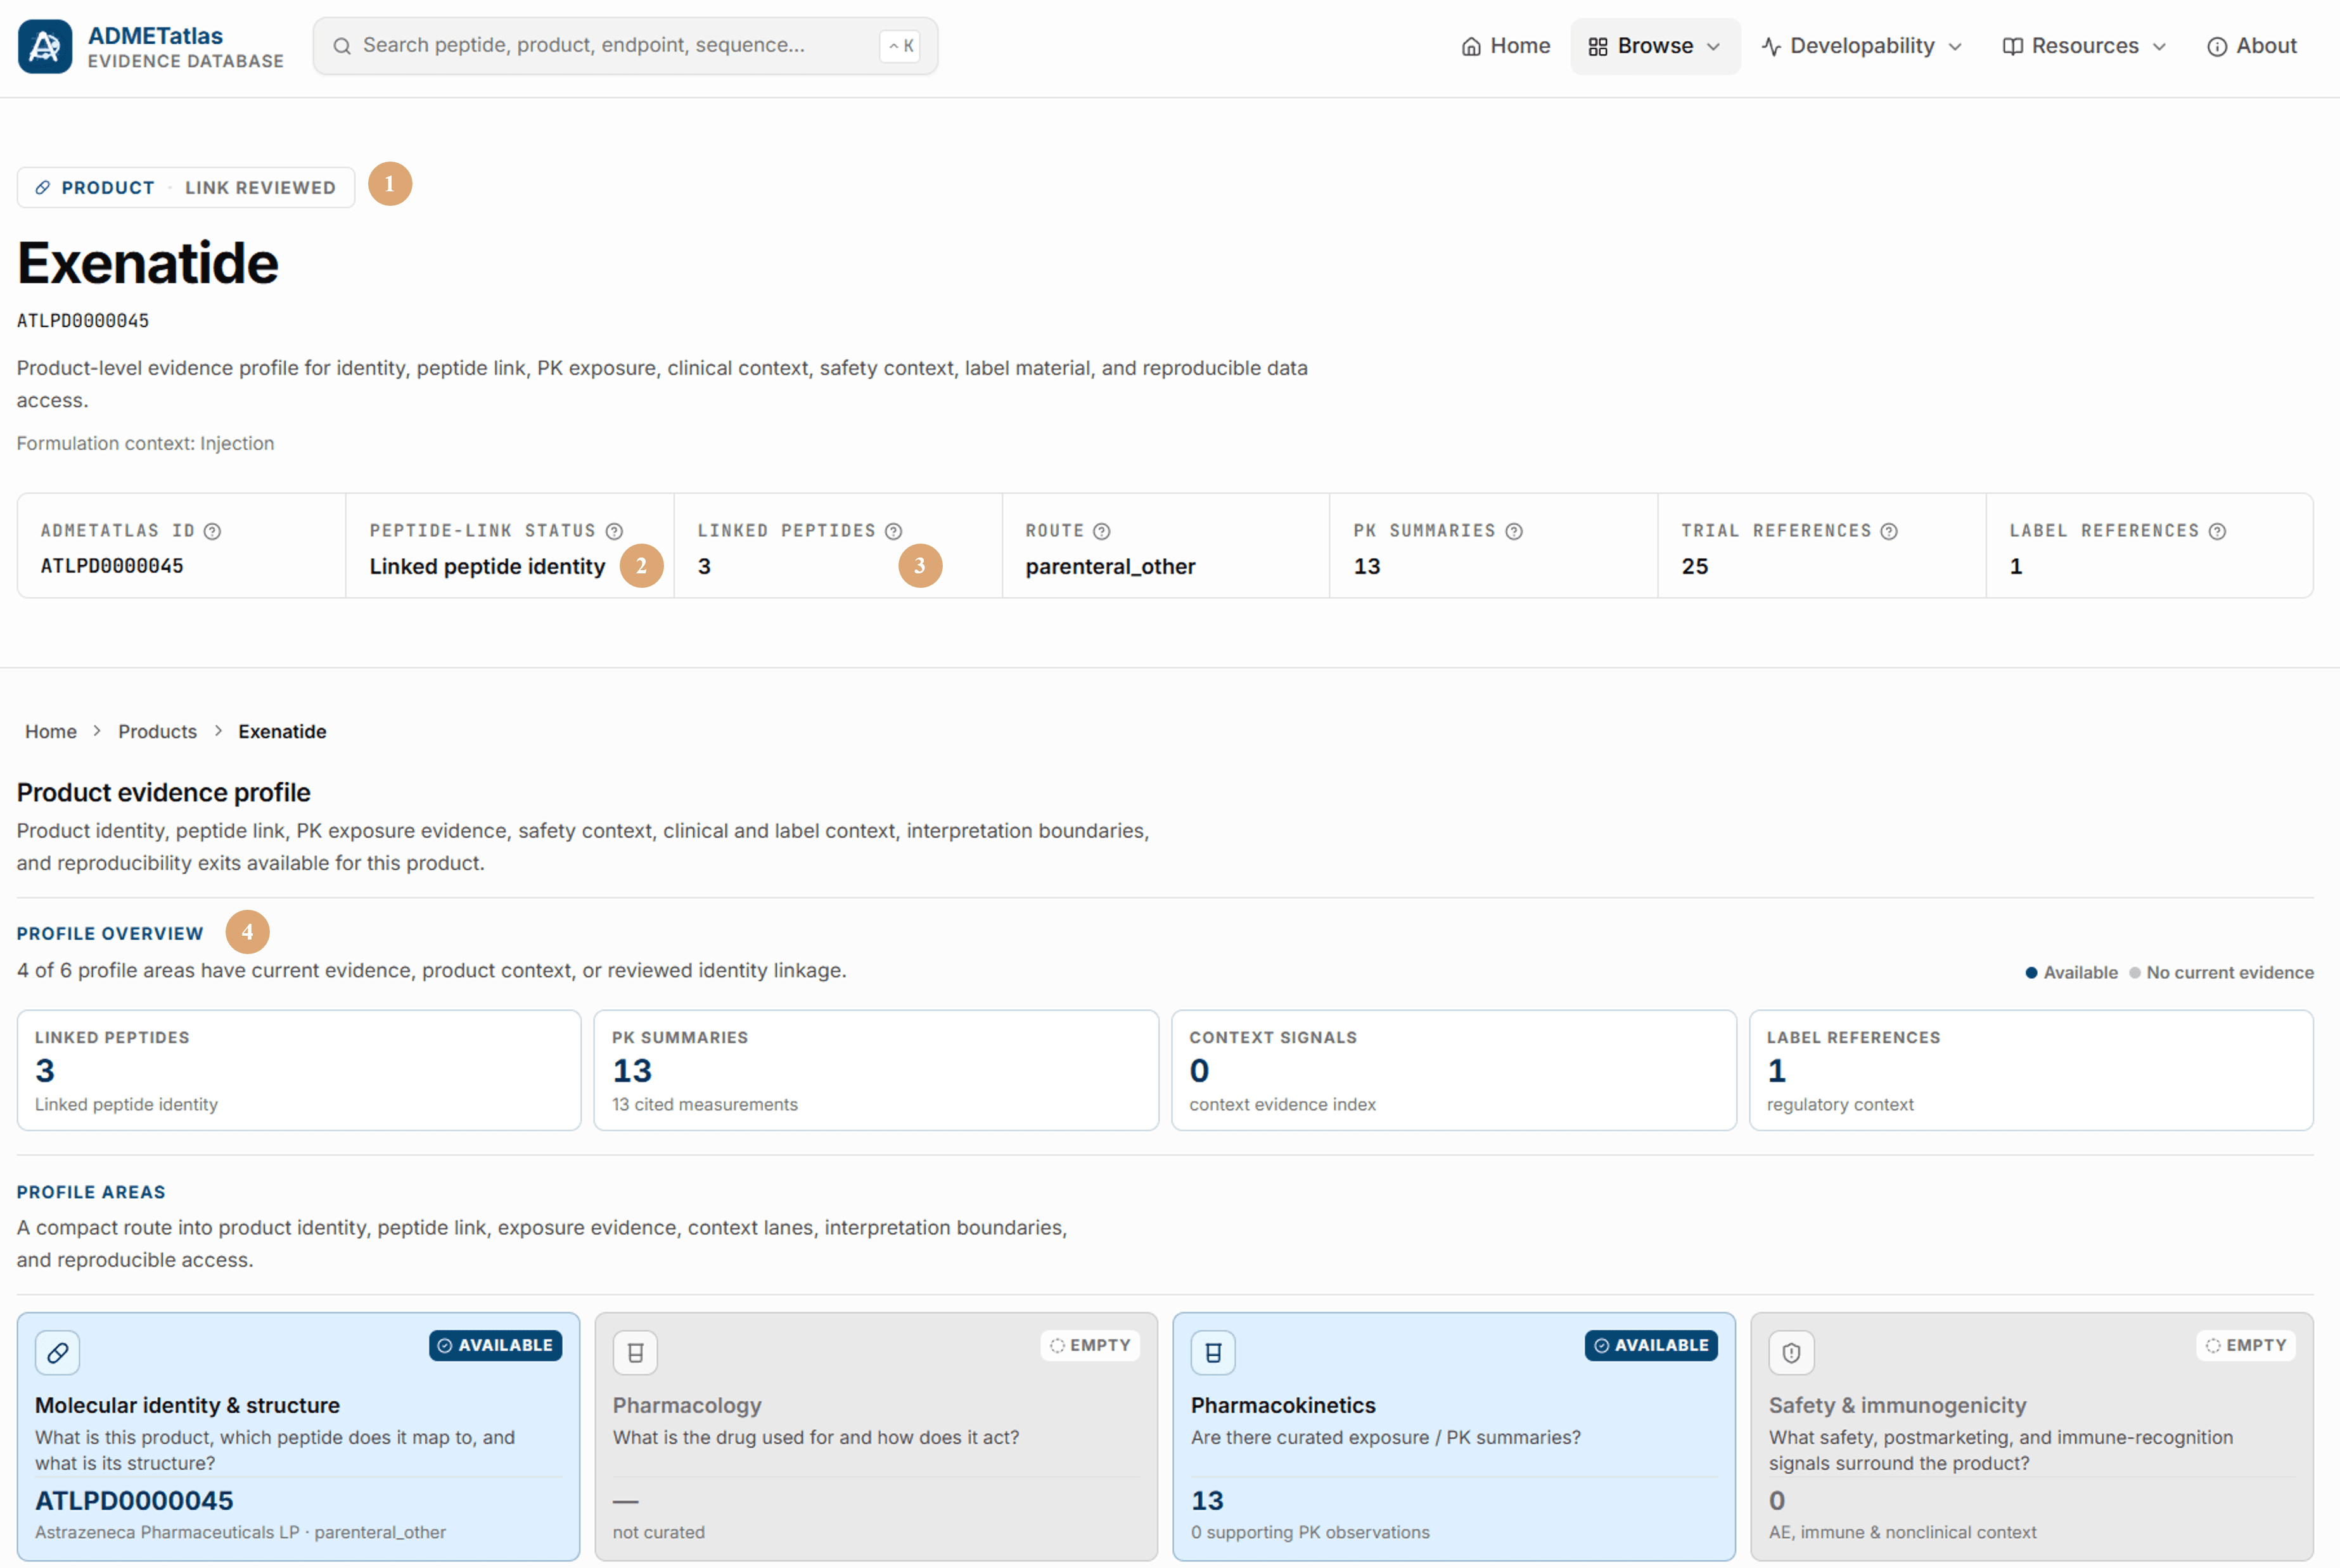Click help icon next to Peptide-Link Status
Screen dimensions: 2340x1568
[x=614, y=531]
